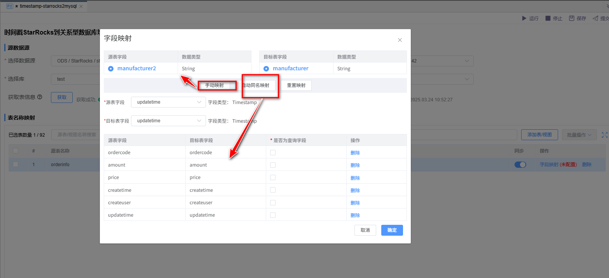Click the 确定 confirm button
The height and width of the screenshot is (278, 609).
coord(392,230)
